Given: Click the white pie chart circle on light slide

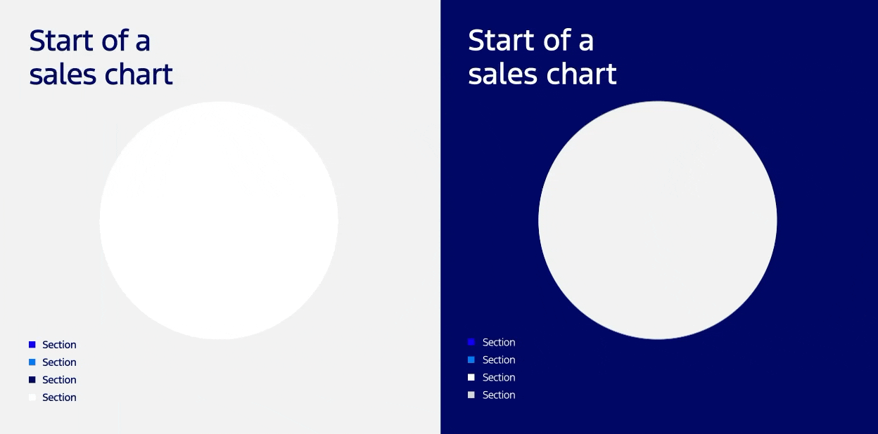Looking at the screenshot, I should pos(219,221).
